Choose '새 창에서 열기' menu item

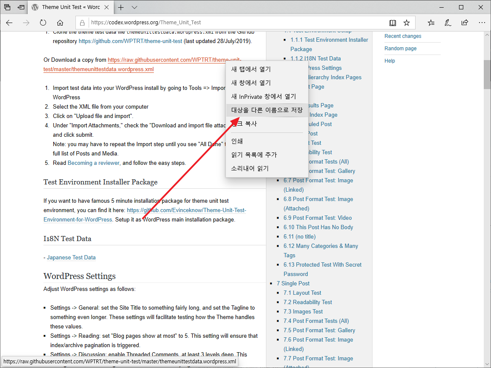[x=267, y=83]
